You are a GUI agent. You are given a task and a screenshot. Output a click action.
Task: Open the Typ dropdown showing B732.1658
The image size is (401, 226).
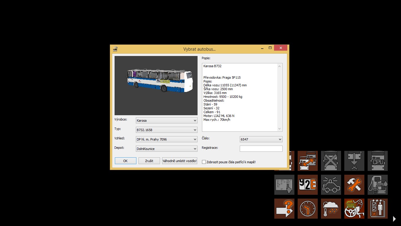[167, 130]
